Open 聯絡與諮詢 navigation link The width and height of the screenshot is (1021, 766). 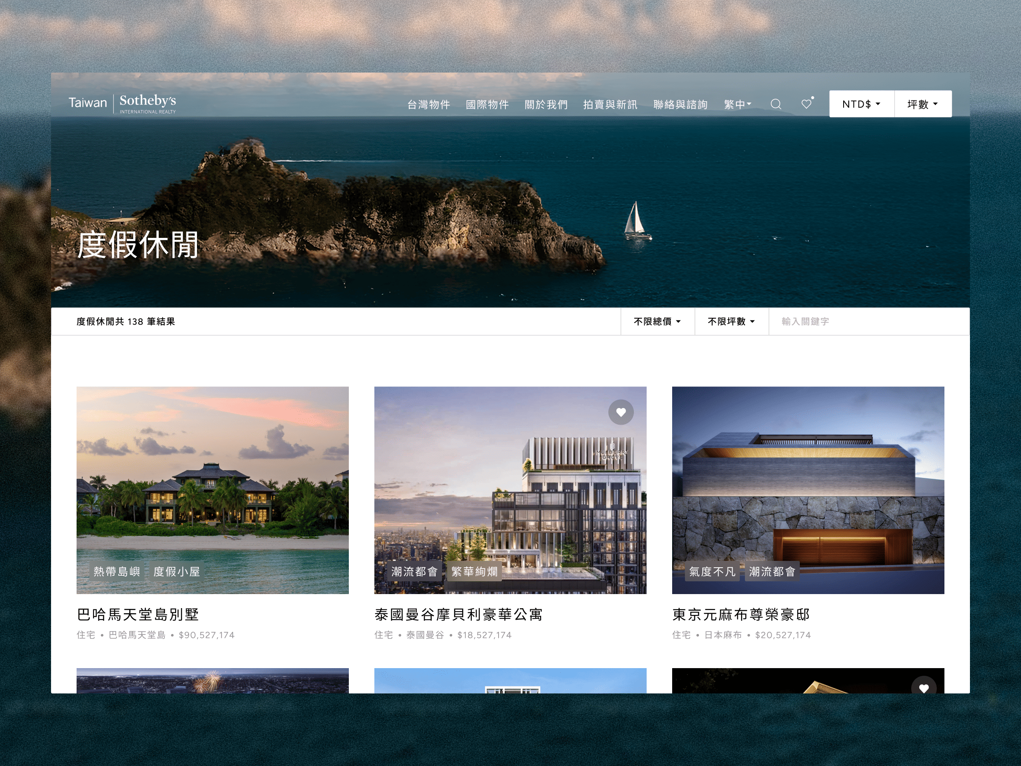coord(680,105)
